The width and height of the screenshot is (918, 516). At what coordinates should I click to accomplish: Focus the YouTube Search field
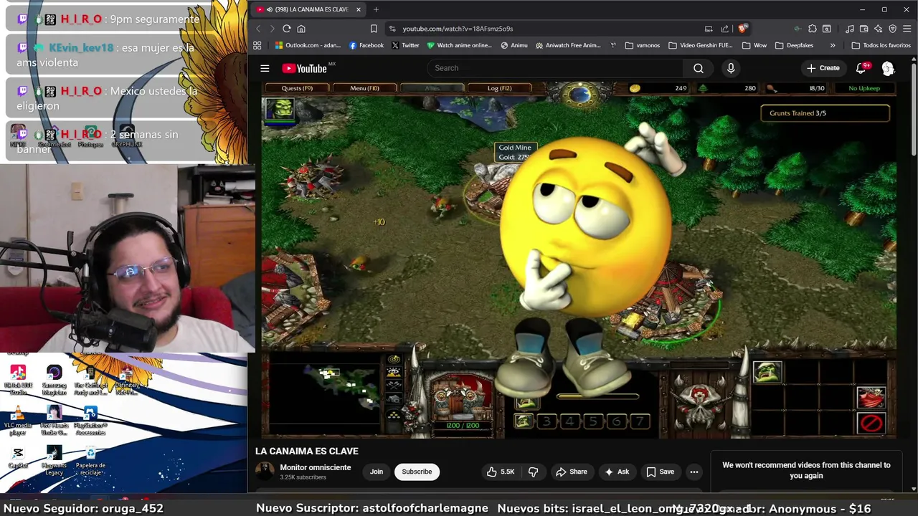556,68
